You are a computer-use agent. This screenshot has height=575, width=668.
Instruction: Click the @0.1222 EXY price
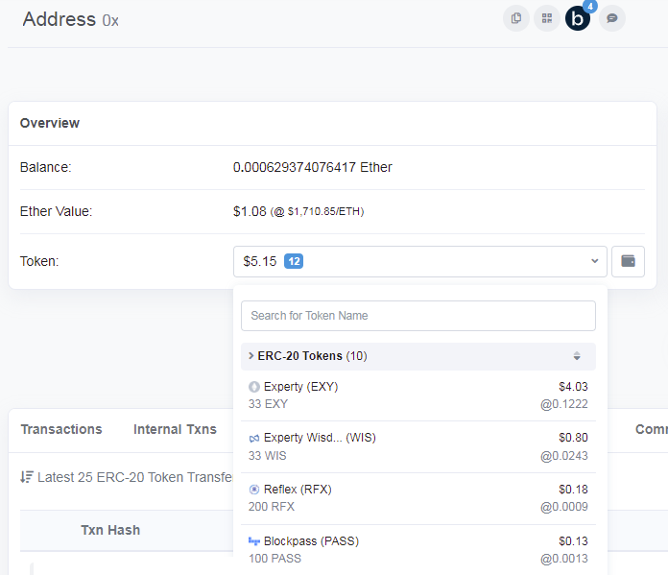click(x=564, y=404)
